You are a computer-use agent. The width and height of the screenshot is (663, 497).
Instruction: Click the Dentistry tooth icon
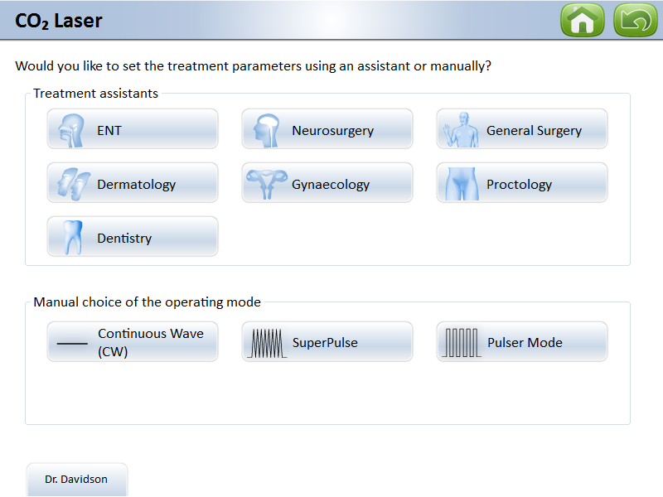[x=73, y=238]
